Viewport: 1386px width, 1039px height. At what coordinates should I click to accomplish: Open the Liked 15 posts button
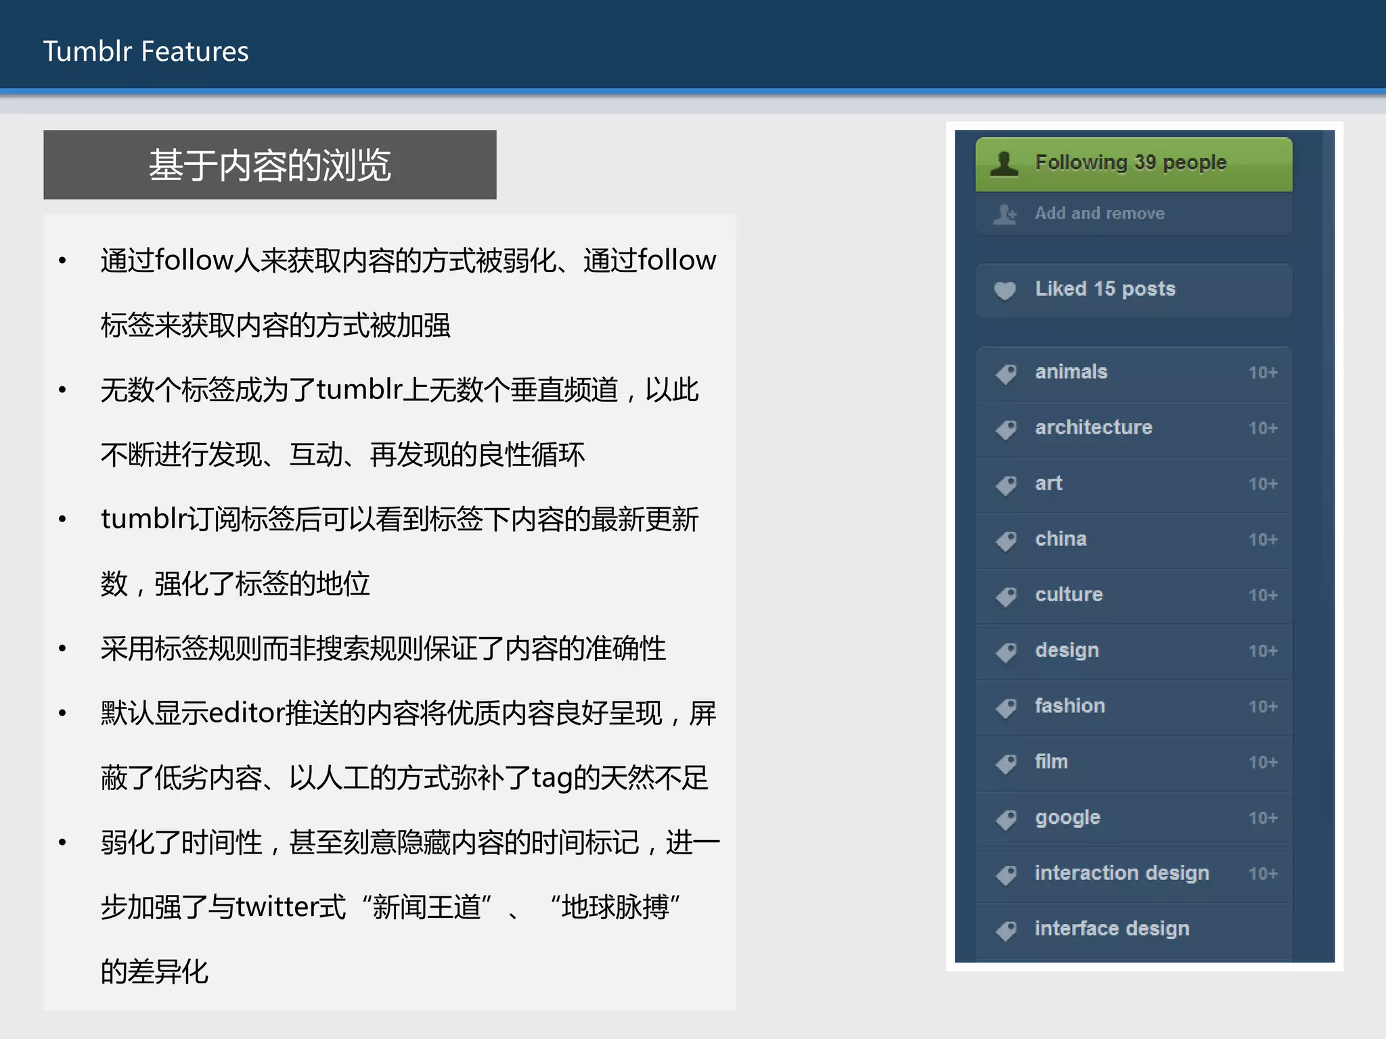[x=1134, y=290]
